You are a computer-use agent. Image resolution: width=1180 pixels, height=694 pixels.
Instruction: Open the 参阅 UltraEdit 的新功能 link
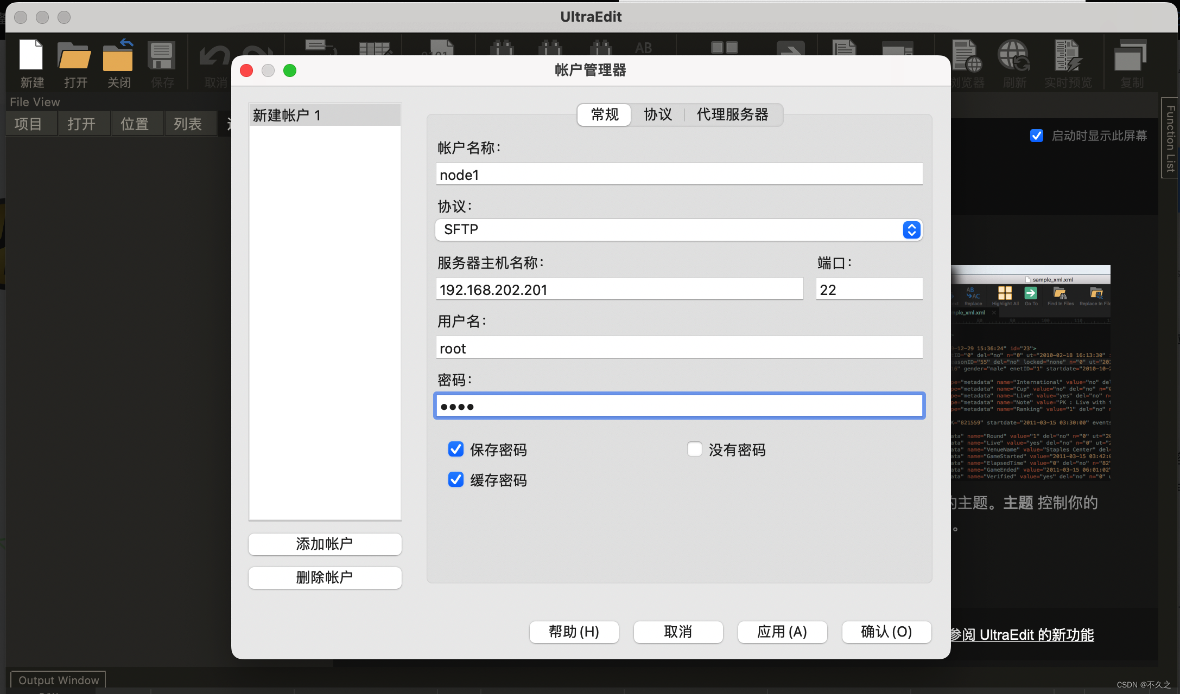click(x=1022, y=635)
